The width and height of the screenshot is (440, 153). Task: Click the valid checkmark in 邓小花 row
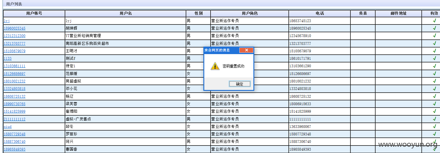434,88
